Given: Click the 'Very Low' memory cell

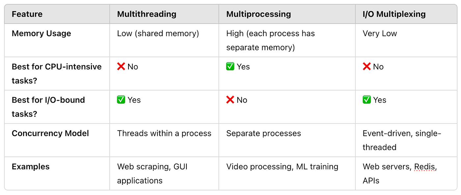Looking at the screenshot, I should (x=380, y=33).
